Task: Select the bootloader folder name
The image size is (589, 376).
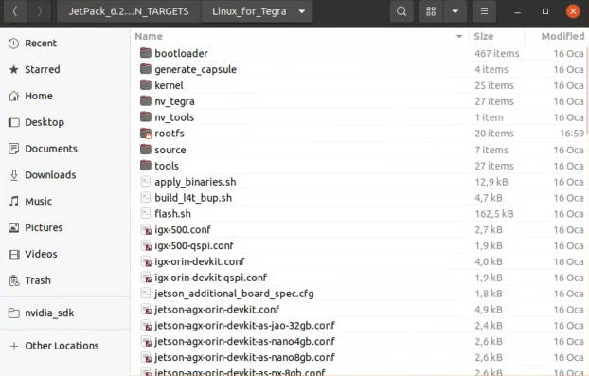Action: point(182,53)
